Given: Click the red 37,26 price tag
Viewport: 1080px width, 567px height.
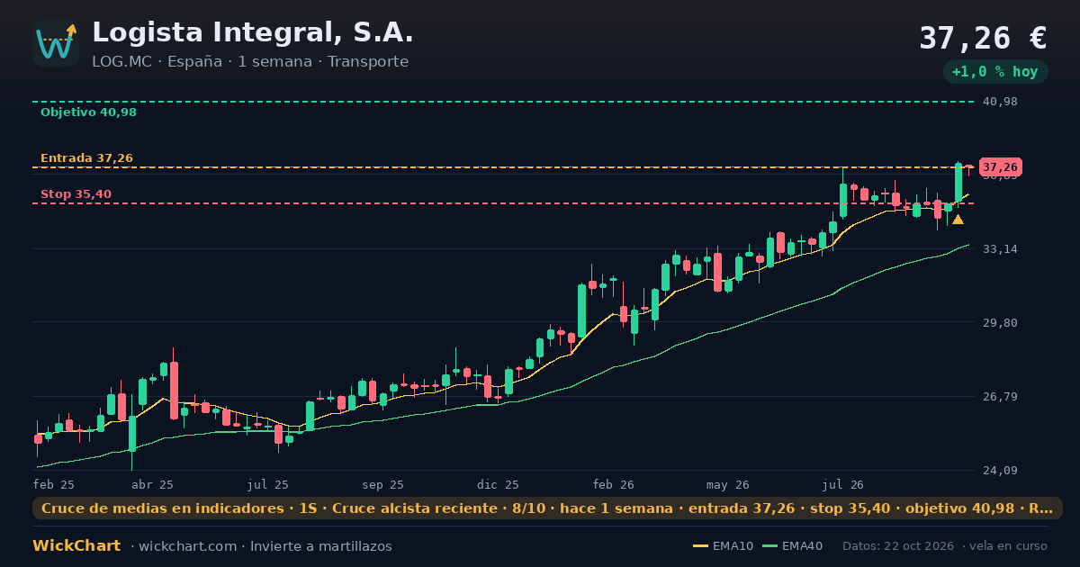Looking at the screenshot, I should [1000, 167].
